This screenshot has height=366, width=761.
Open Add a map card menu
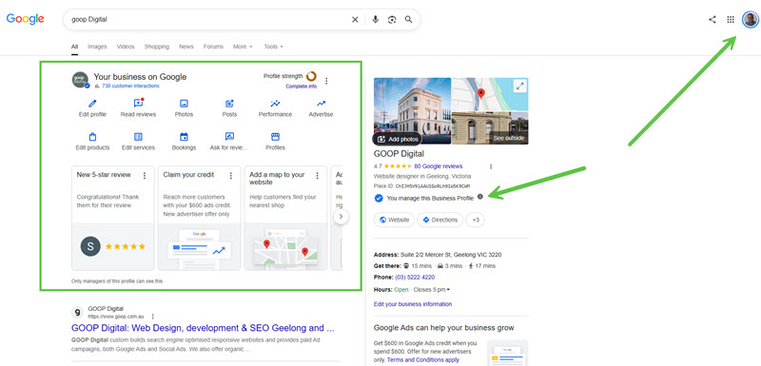[317, 176]
